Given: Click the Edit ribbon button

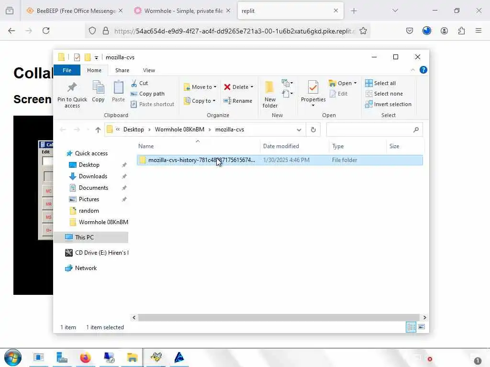Looking at the screenshot, I should tap(338, 94).
